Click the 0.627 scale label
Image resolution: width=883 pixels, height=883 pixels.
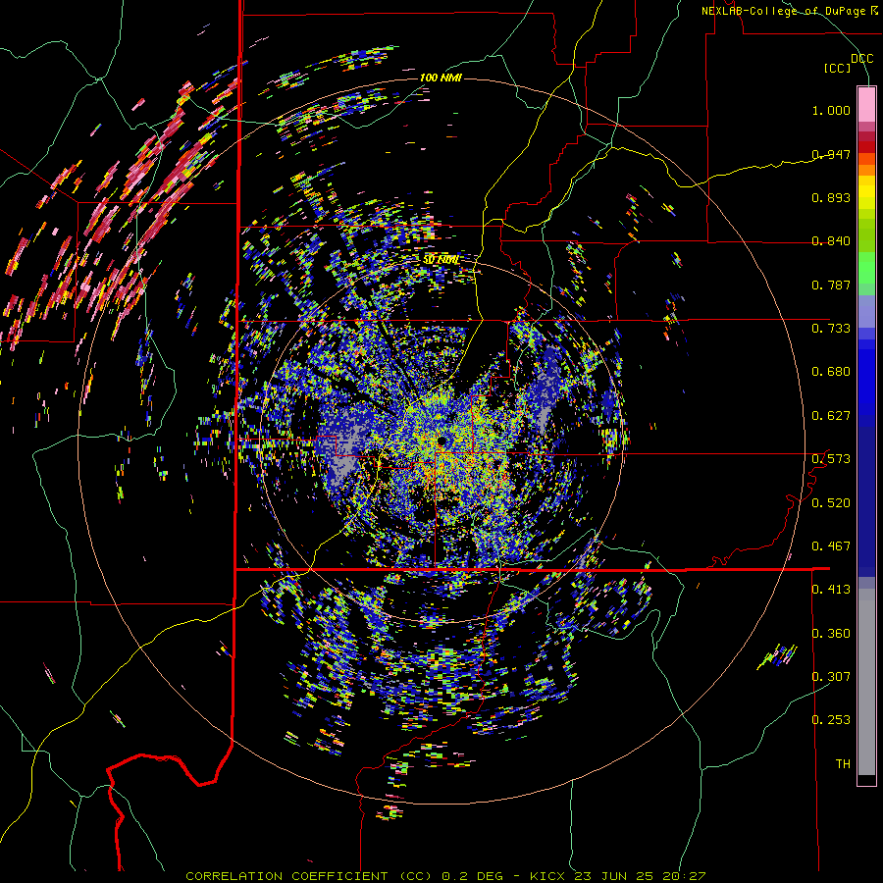coord(831,416)
